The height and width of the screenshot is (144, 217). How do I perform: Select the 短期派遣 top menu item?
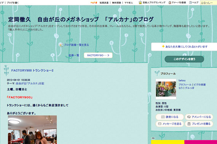pyautogui.click(x=104, y=3)
